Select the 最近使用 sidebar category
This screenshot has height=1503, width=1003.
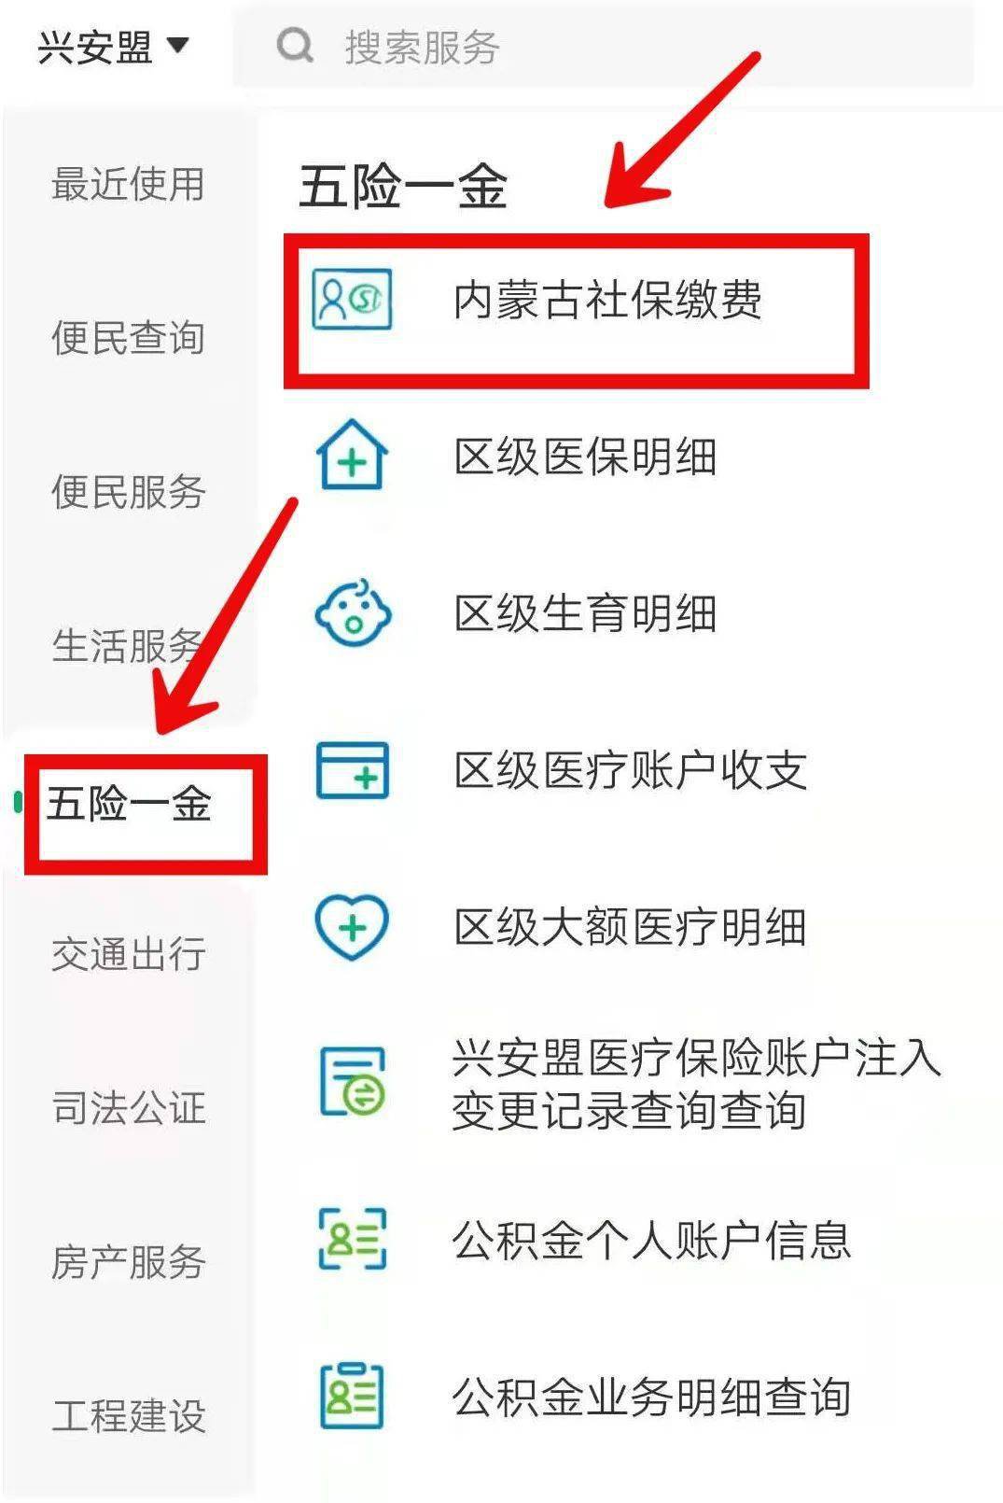click(128, 184)
